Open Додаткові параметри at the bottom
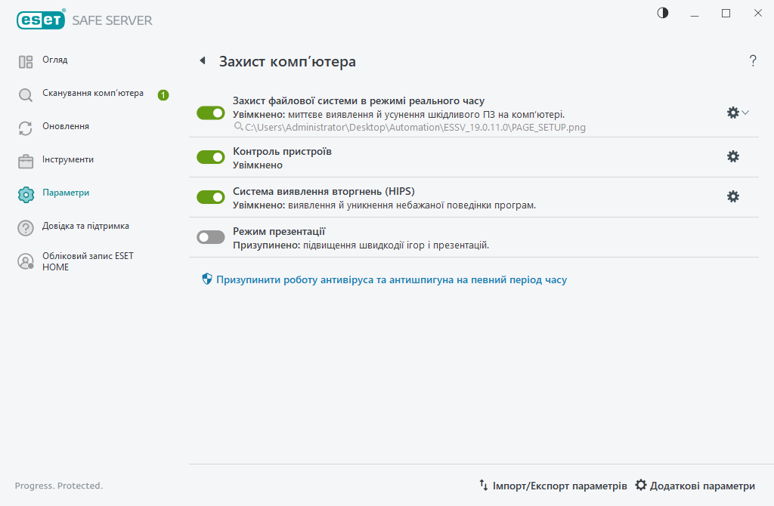This screenshot has height=506, width=774. click(x=695, y=486)
